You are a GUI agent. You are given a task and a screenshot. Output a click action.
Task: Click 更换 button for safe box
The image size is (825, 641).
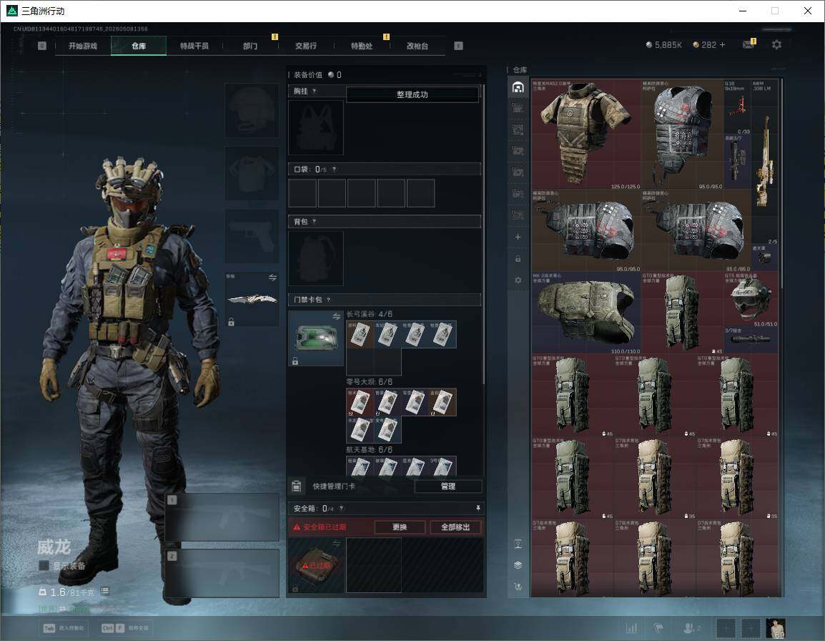click(400, 527)
